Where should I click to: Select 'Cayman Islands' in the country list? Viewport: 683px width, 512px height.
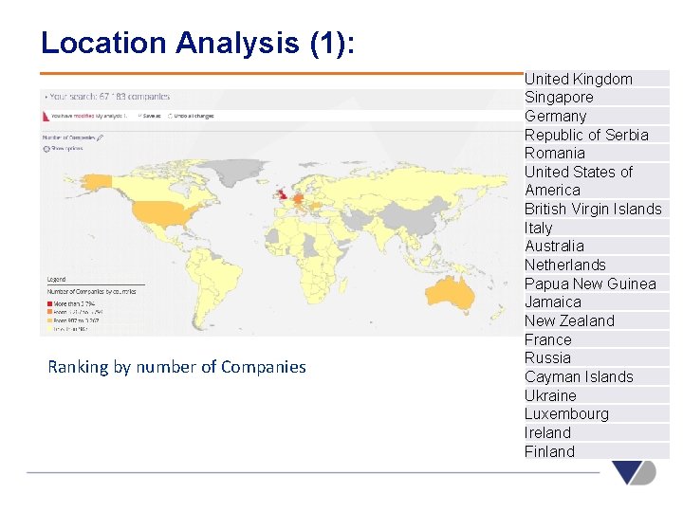597,376
